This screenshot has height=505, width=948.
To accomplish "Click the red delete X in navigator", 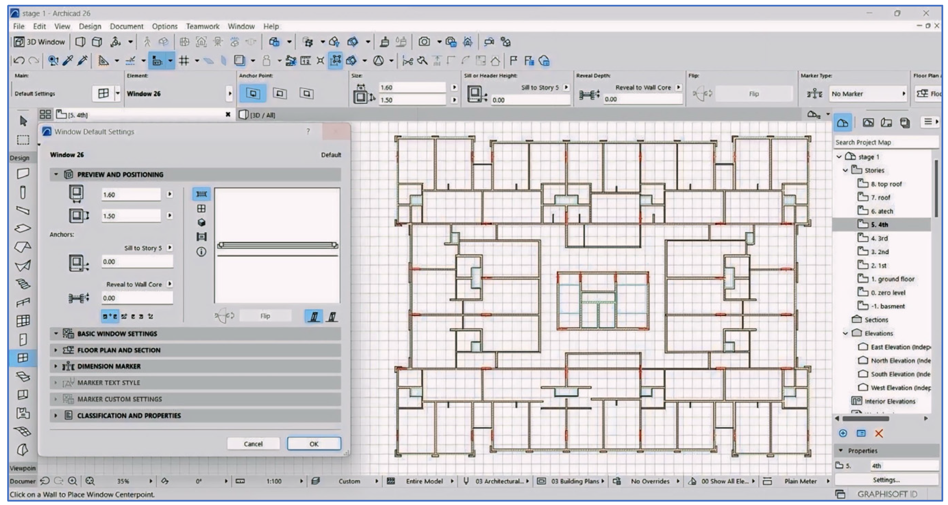I will (879, 433).
